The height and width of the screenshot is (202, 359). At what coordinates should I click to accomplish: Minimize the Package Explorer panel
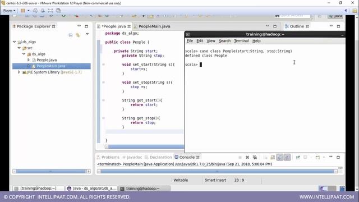[79, 26]
